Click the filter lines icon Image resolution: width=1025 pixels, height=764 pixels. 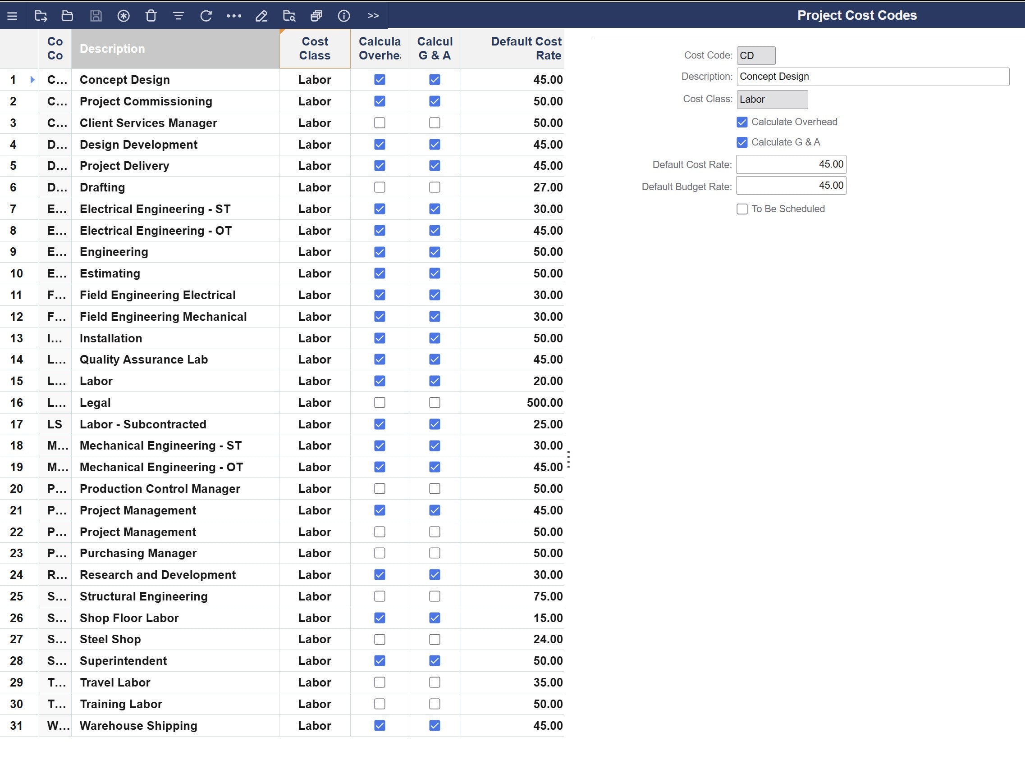tap(178, 16)
